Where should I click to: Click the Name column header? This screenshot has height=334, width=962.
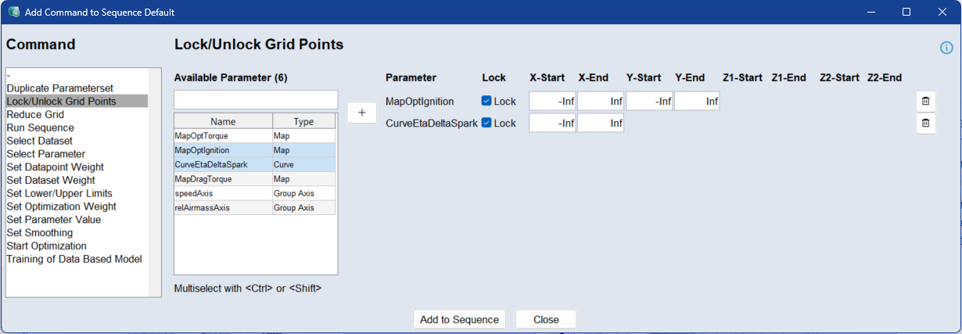tap(223, 122)
